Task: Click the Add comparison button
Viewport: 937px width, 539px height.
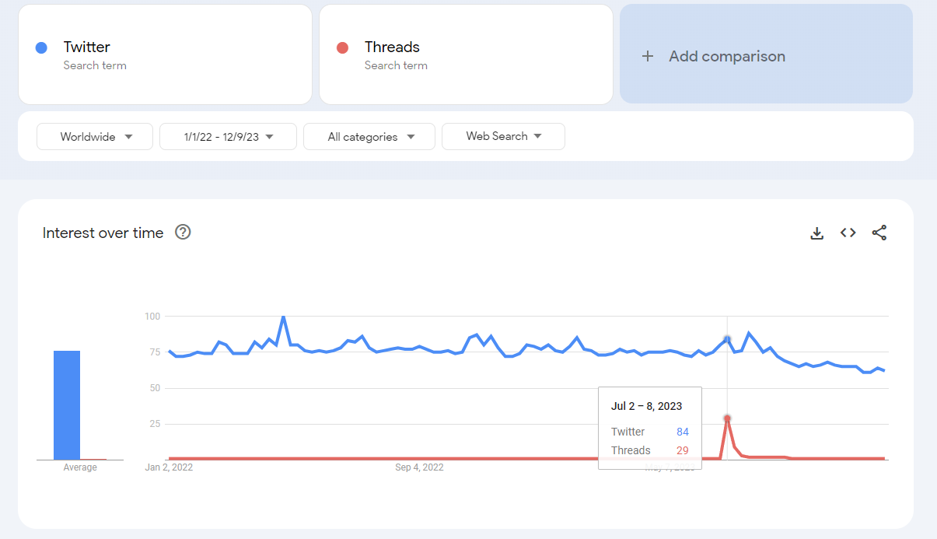Action: [766, 54]
